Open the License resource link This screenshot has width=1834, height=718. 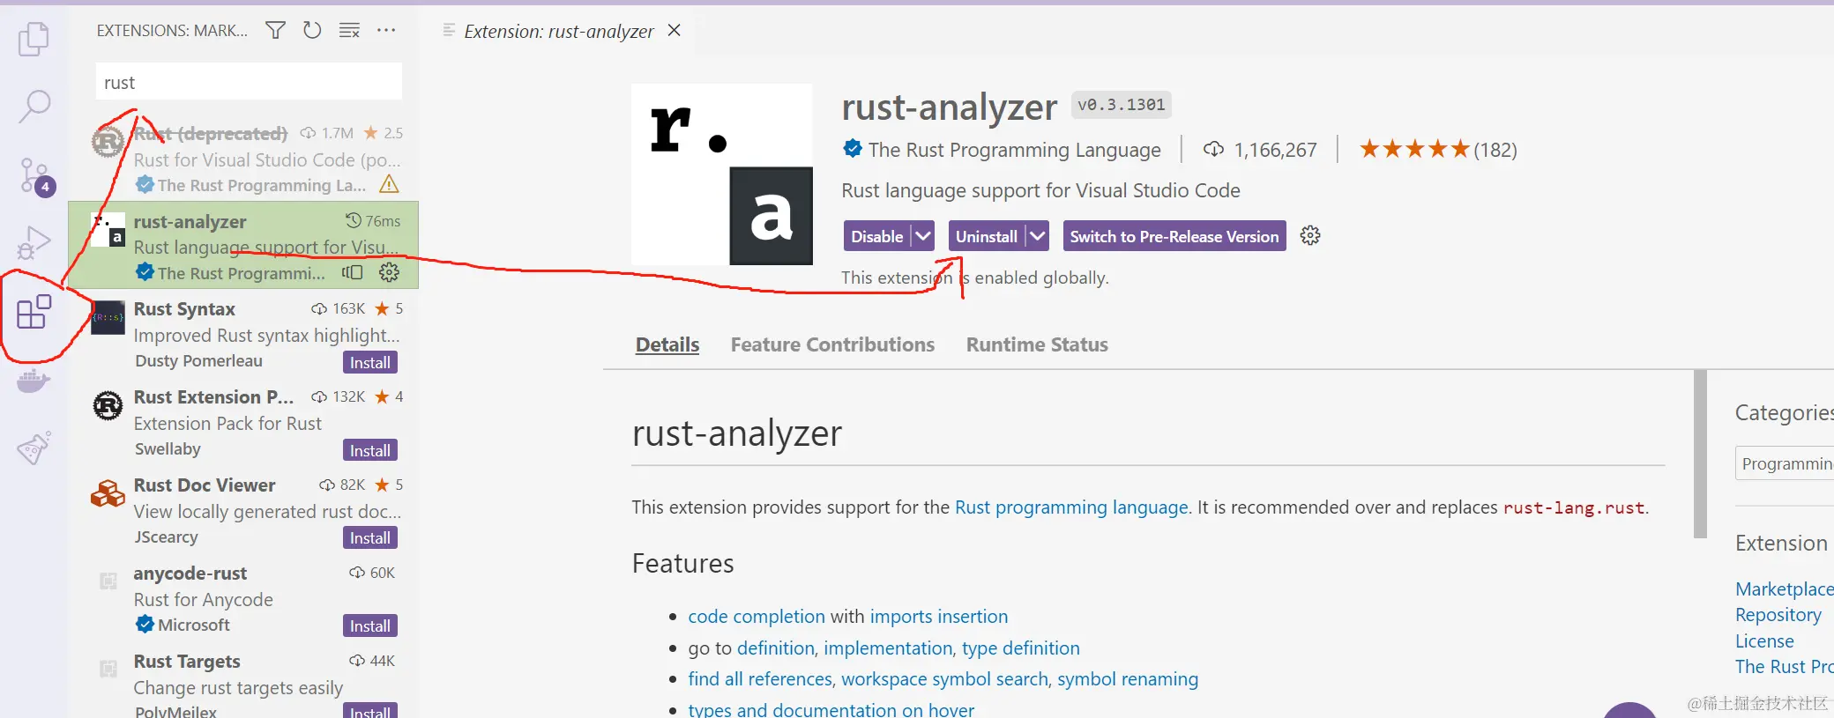1764,641
